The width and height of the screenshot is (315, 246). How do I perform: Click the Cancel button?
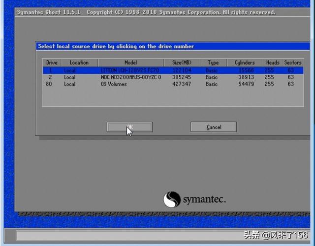[214, 127]
